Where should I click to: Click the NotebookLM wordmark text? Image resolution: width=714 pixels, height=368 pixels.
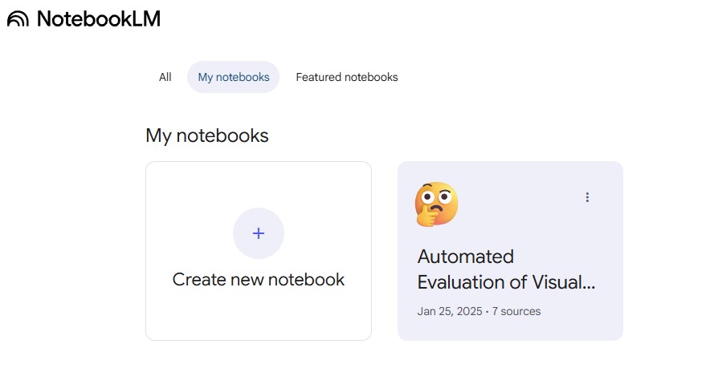point(98,19)
